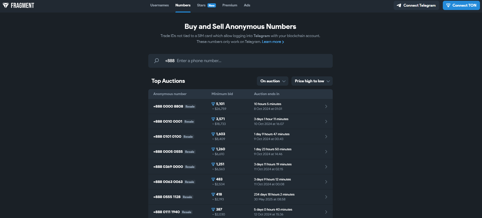This screenshot has height=218, width=482.
Task: Select the +888 0555 1128 number
Action: pyautogui.click(x=167, y=197)
